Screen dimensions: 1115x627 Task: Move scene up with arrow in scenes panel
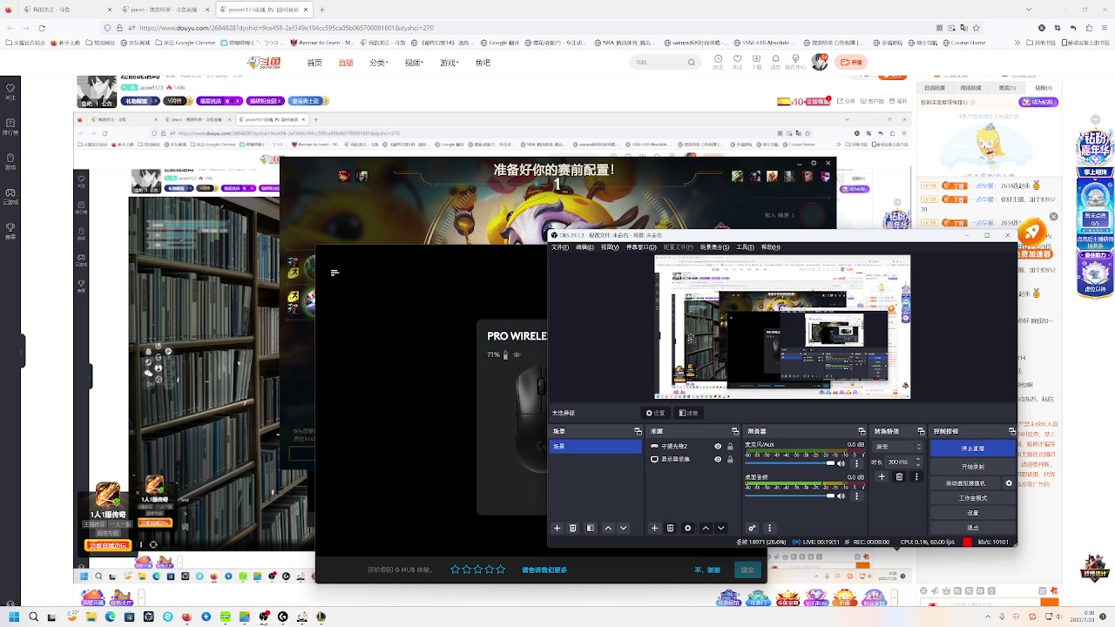[608, 528]
